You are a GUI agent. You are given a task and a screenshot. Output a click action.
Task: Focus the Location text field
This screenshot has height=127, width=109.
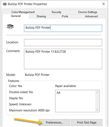pyautogui.click(x=63, y=42)
